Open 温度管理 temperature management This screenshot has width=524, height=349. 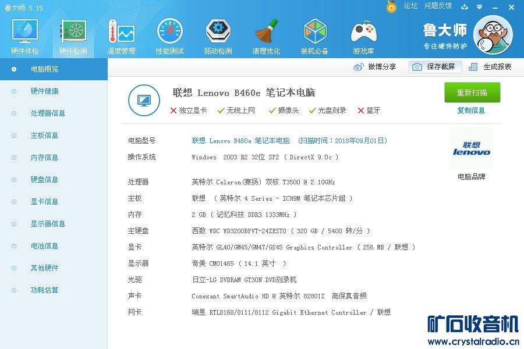(121, 37)
